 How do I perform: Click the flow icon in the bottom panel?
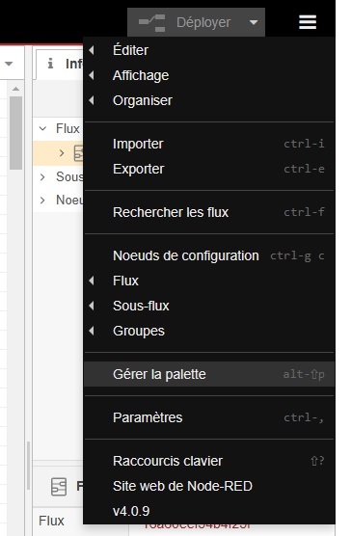coord(59,487)
